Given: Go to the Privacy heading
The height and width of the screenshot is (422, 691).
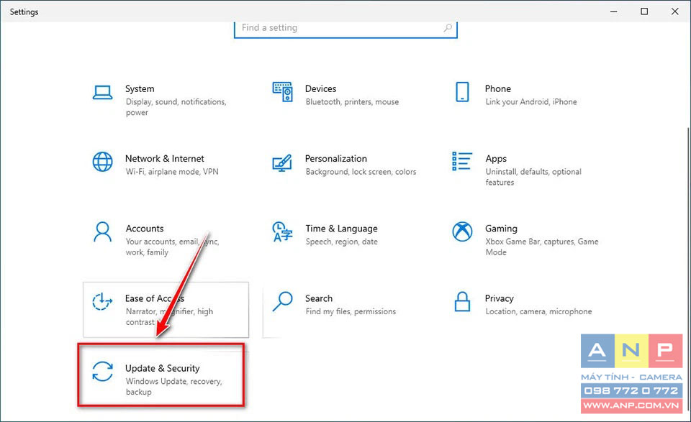Looking at the screenshot, I should click(x=500, y=298).
